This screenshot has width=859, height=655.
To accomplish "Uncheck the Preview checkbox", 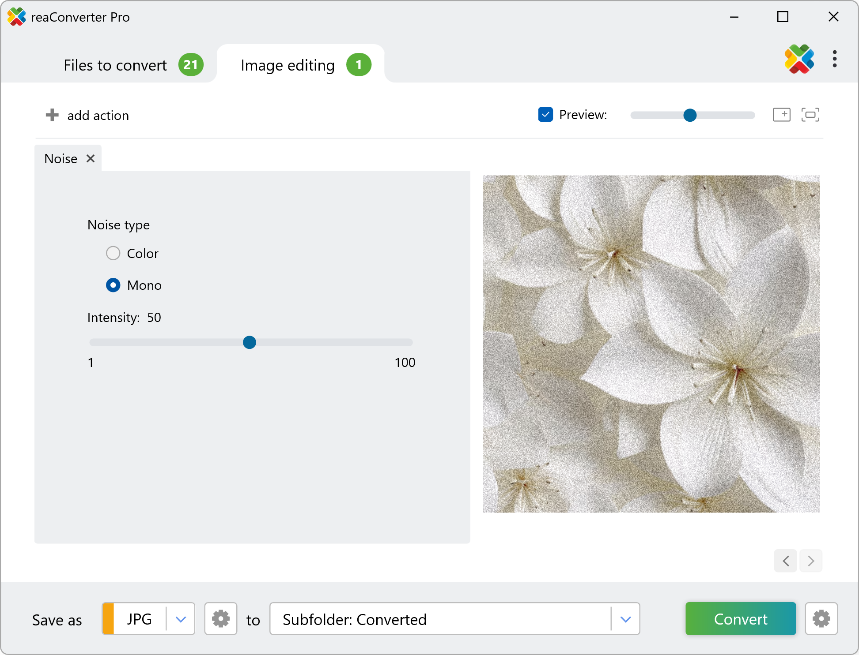I will tap(545, 115).
